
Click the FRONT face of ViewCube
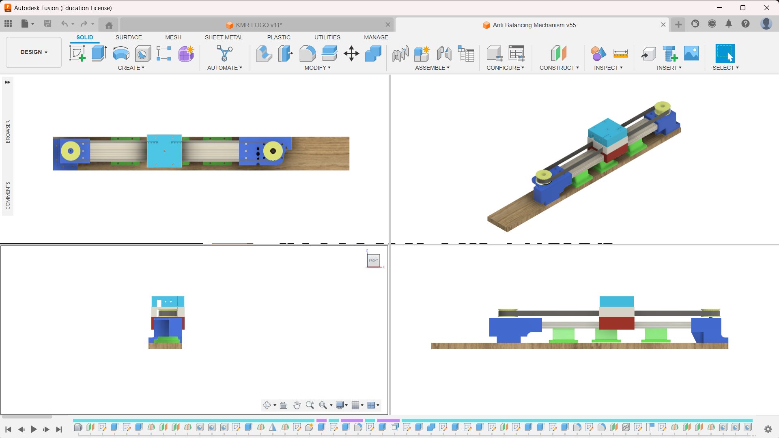(x=373, y=260)
